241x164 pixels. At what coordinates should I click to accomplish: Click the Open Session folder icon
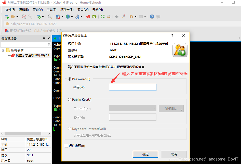coord(13,17)
